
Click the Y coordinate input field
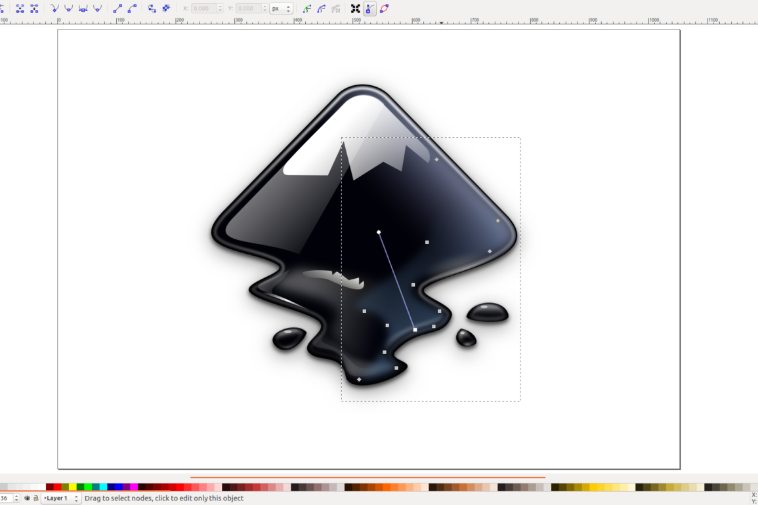[249, 9]
